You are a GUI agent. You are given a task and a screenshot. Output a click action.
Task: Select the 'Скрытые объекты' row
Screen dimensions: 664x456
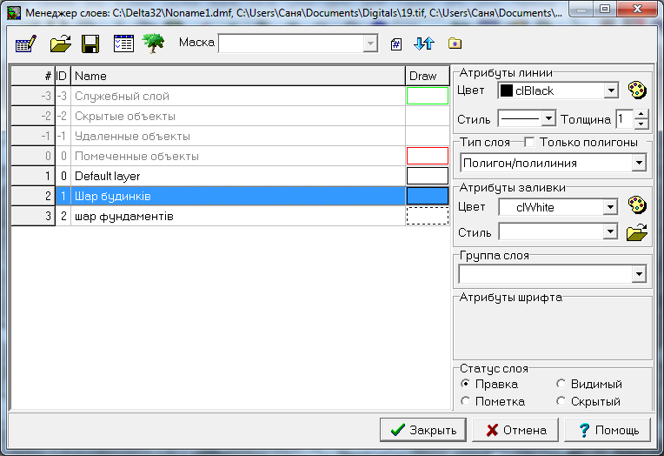tap(231, 117)
